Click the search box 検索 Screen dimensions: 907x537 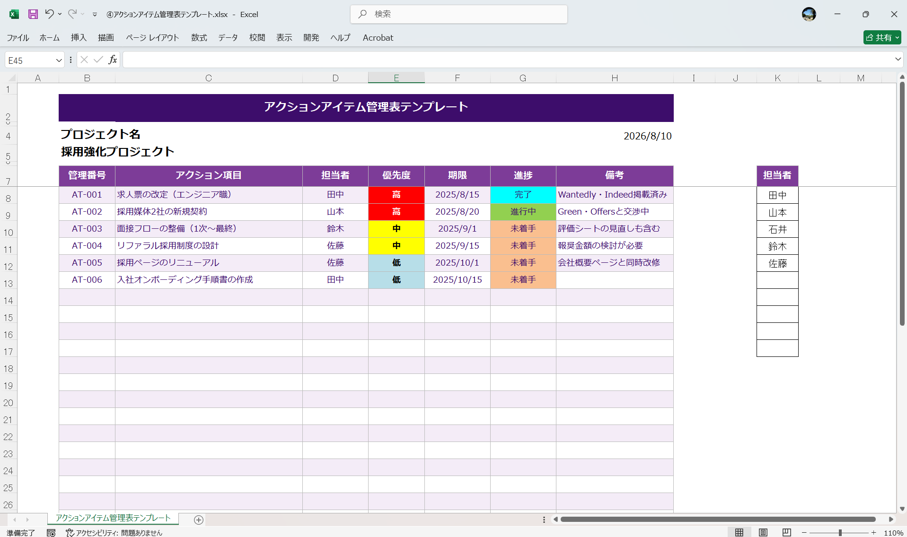coord(459,14)
